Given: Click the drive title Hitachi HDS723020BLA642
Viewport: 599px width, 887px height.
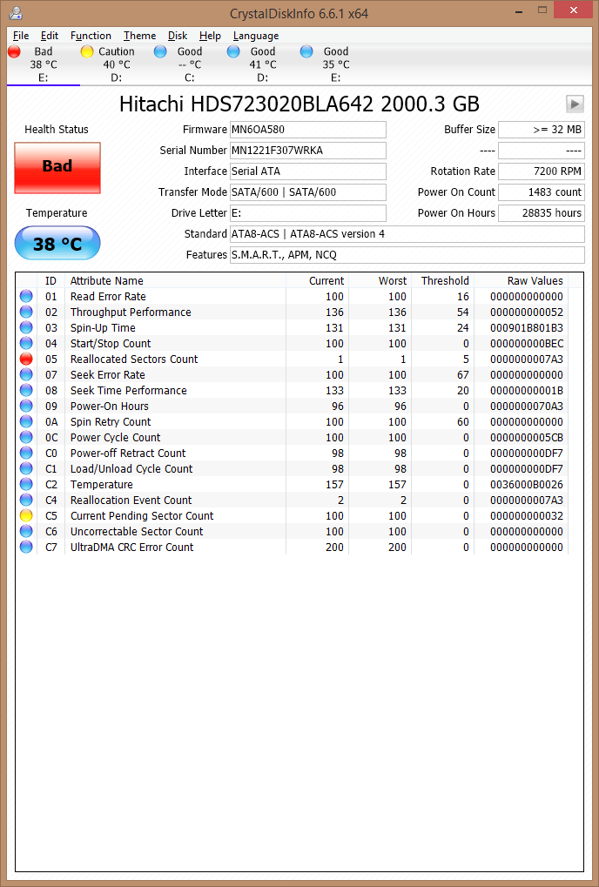Looking at the screenshot, I should (299, 104).
